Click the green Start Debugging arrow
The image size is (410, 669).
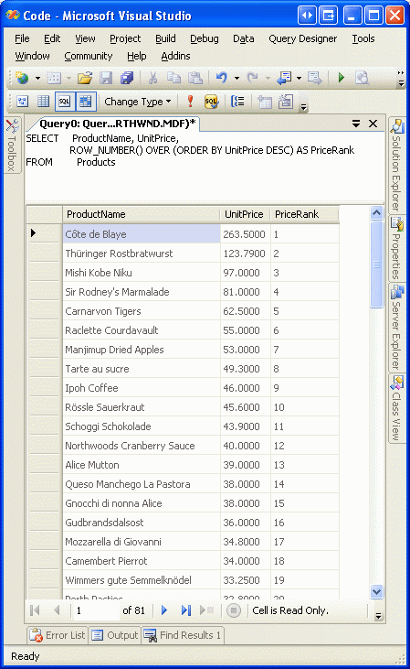(341, 78)
